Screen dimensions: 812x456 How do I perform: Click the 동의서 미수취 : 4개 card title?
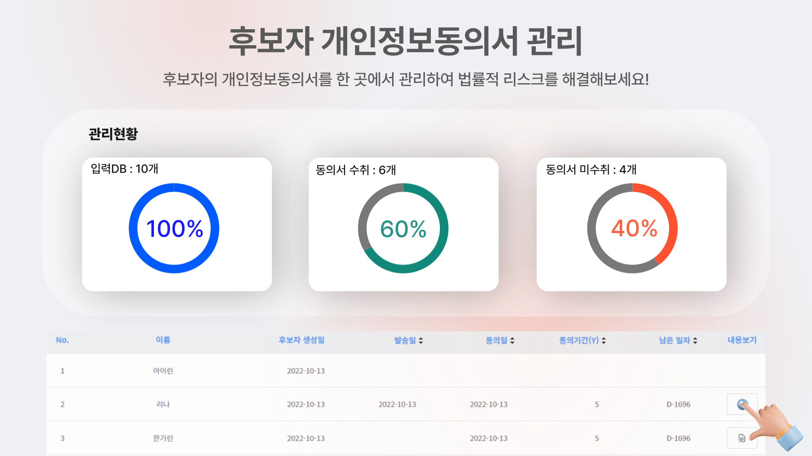(x=591, y=169)
